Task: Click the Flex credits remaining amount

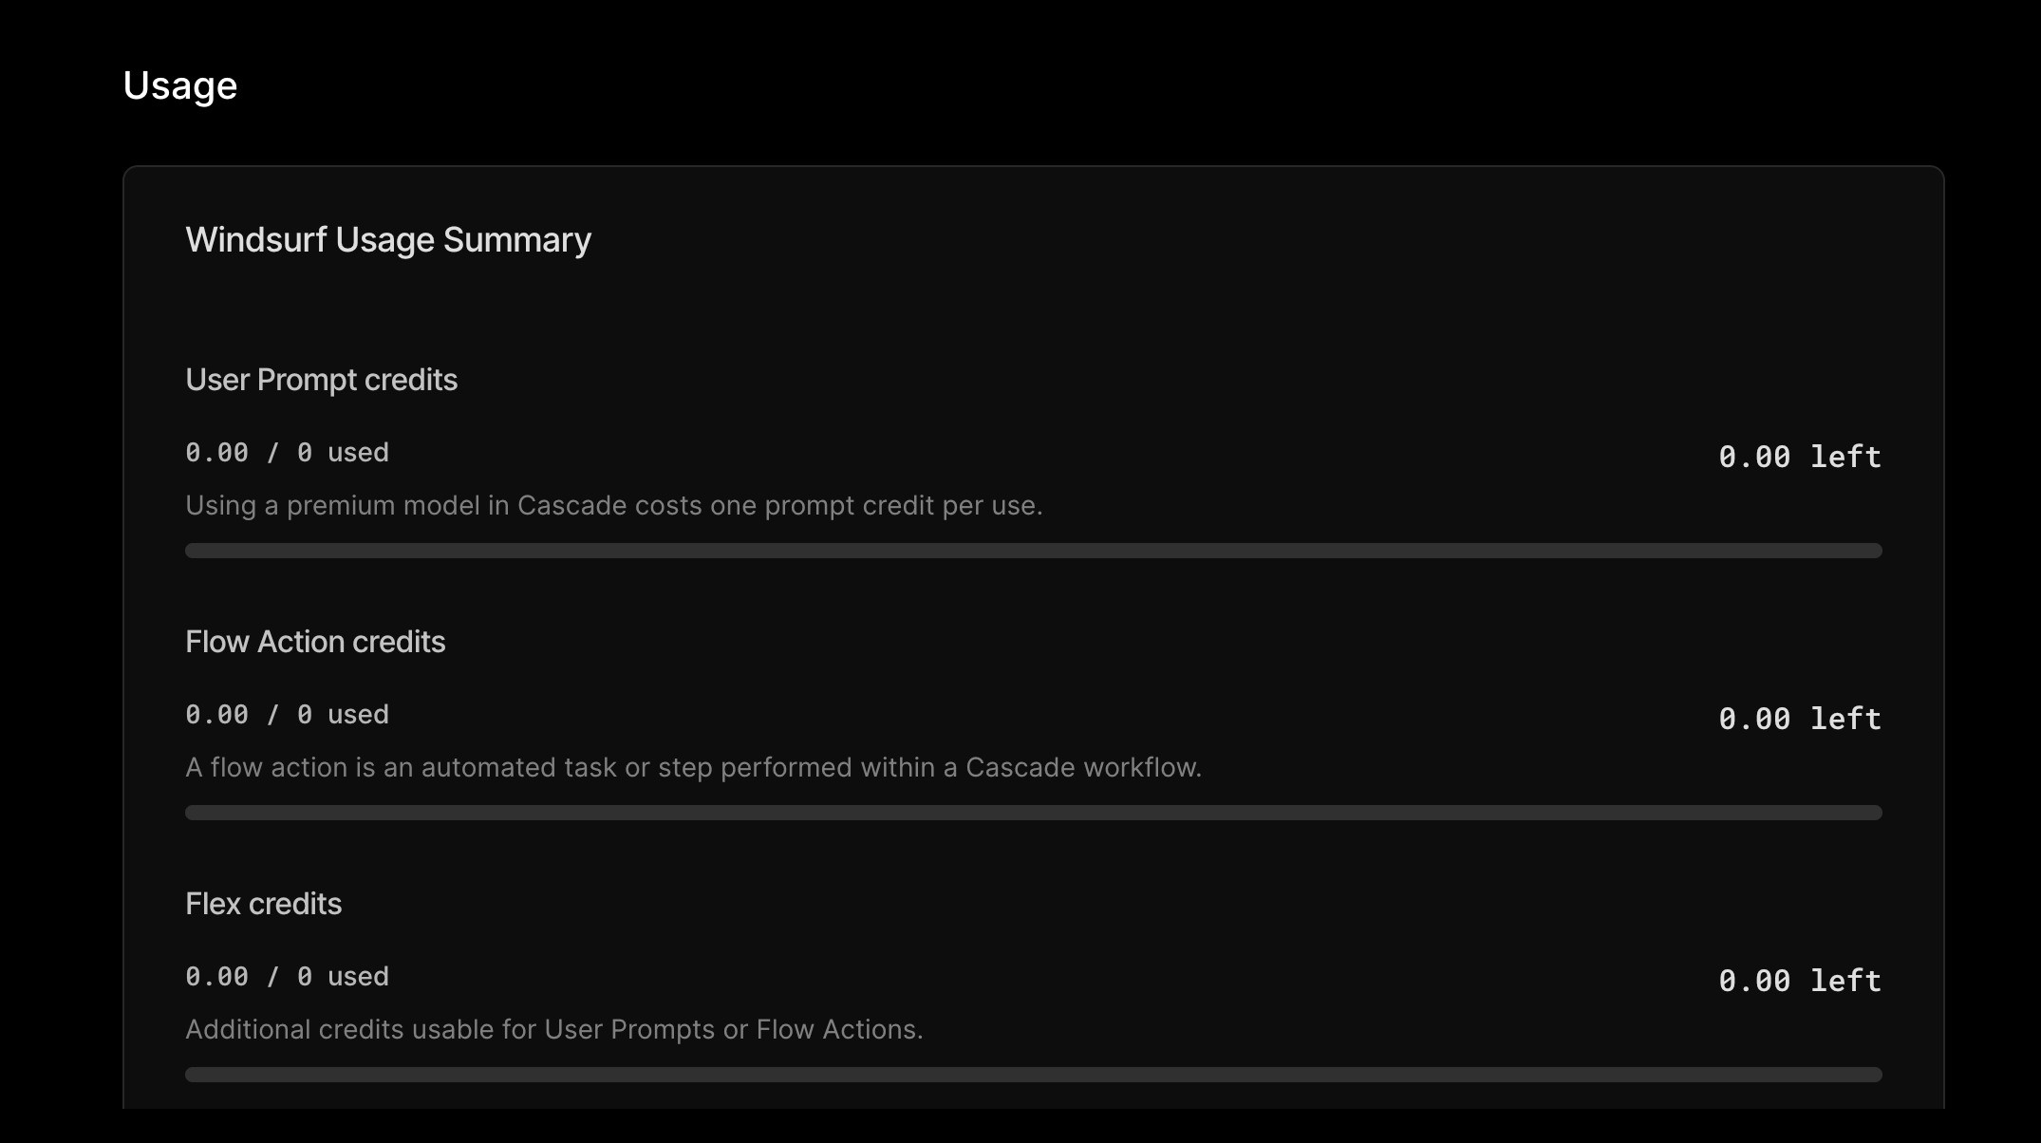Action: pos(1799,981)
